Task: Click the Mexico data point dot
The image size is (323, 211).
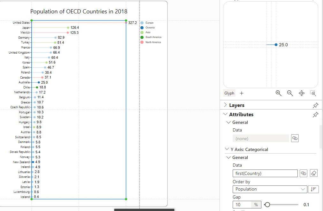Action: pos(68,33)
